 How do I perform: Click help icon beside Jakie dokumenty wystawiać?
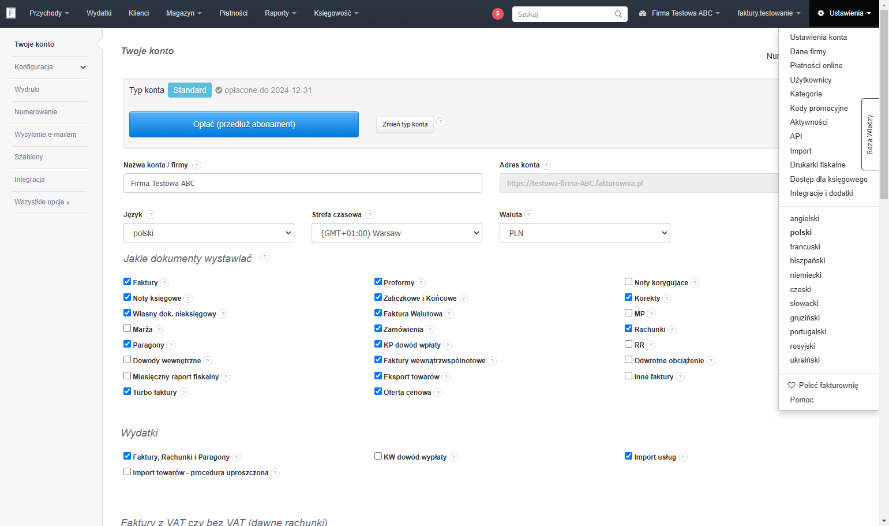pyautogui.click(x=265, y=258)
